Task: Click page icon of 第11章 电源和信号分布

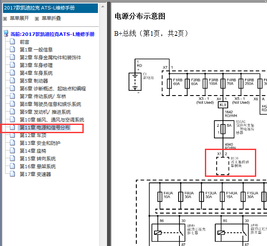Action: 12,127
